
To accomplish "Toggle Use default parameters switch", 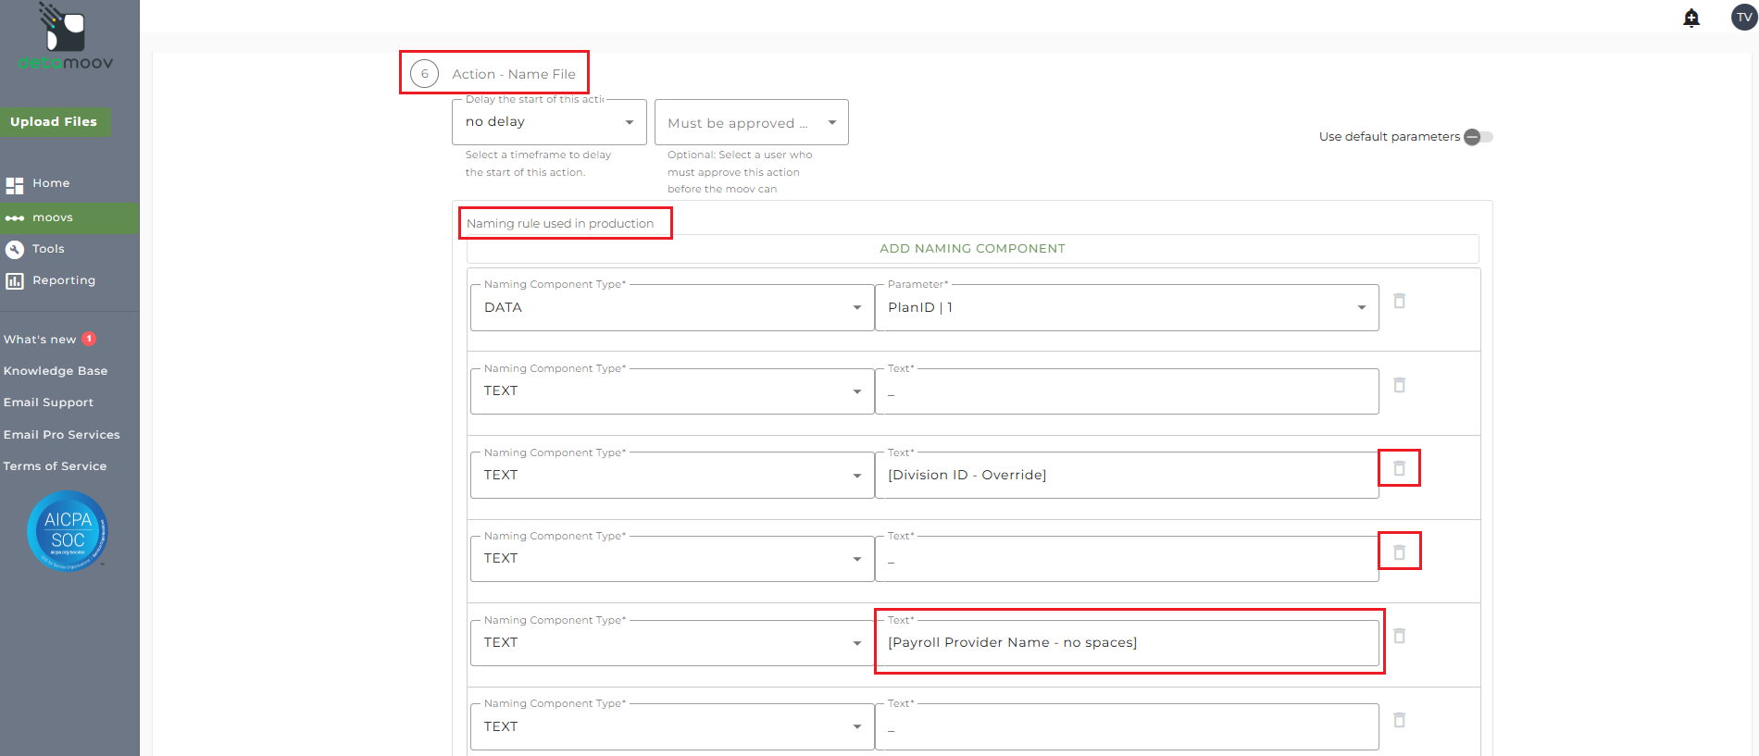I will [x=1478, y=137].
